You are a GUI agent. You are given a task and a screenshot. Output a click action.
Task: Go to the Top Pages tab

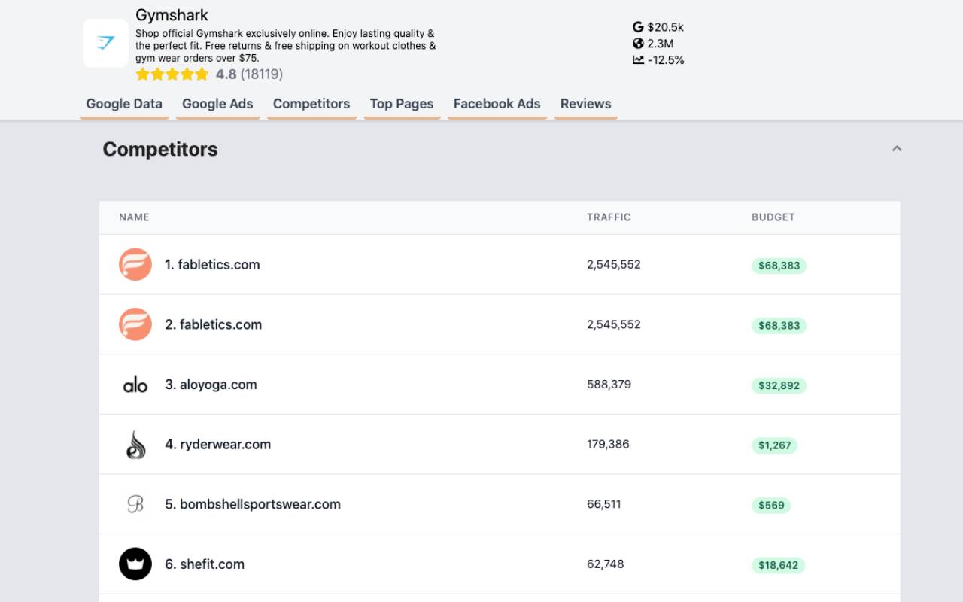(402, 104)
